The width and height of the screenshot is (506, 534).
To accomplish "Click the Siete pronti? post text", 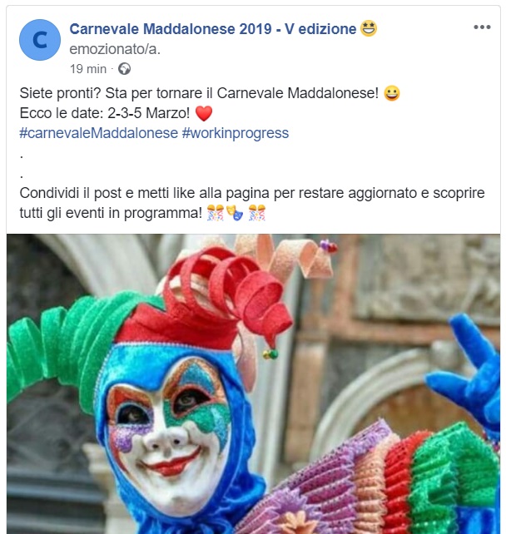I will [199, 93].
